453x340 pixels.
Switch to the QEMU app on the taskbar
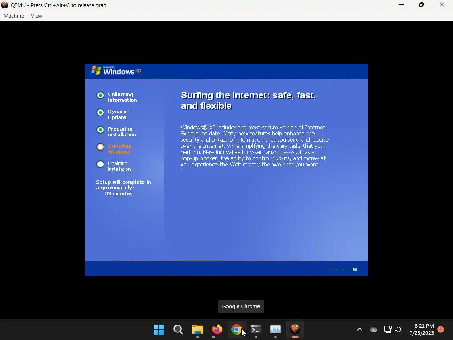pos(295,329)
